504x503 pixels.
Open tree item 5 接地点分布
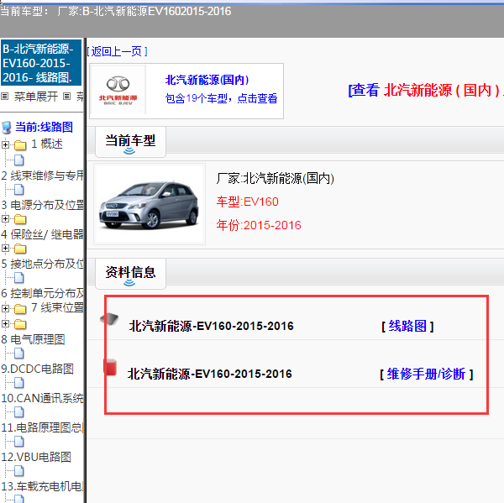click(x=43, y=264)
